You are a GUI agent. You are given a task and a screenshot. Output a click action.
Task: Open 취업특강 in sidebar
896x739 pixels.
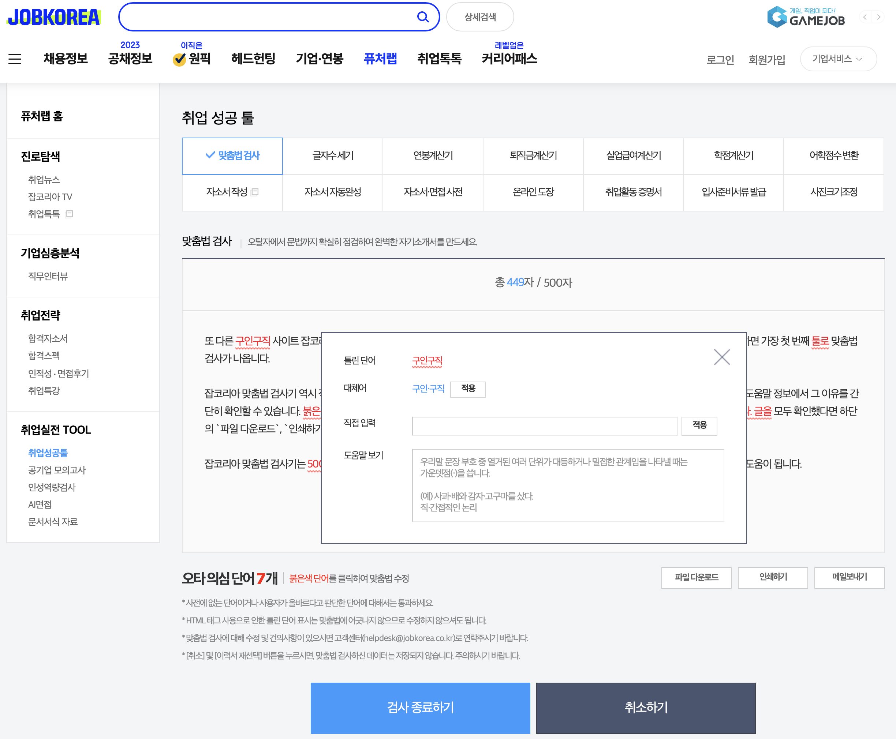coord(44,391)
